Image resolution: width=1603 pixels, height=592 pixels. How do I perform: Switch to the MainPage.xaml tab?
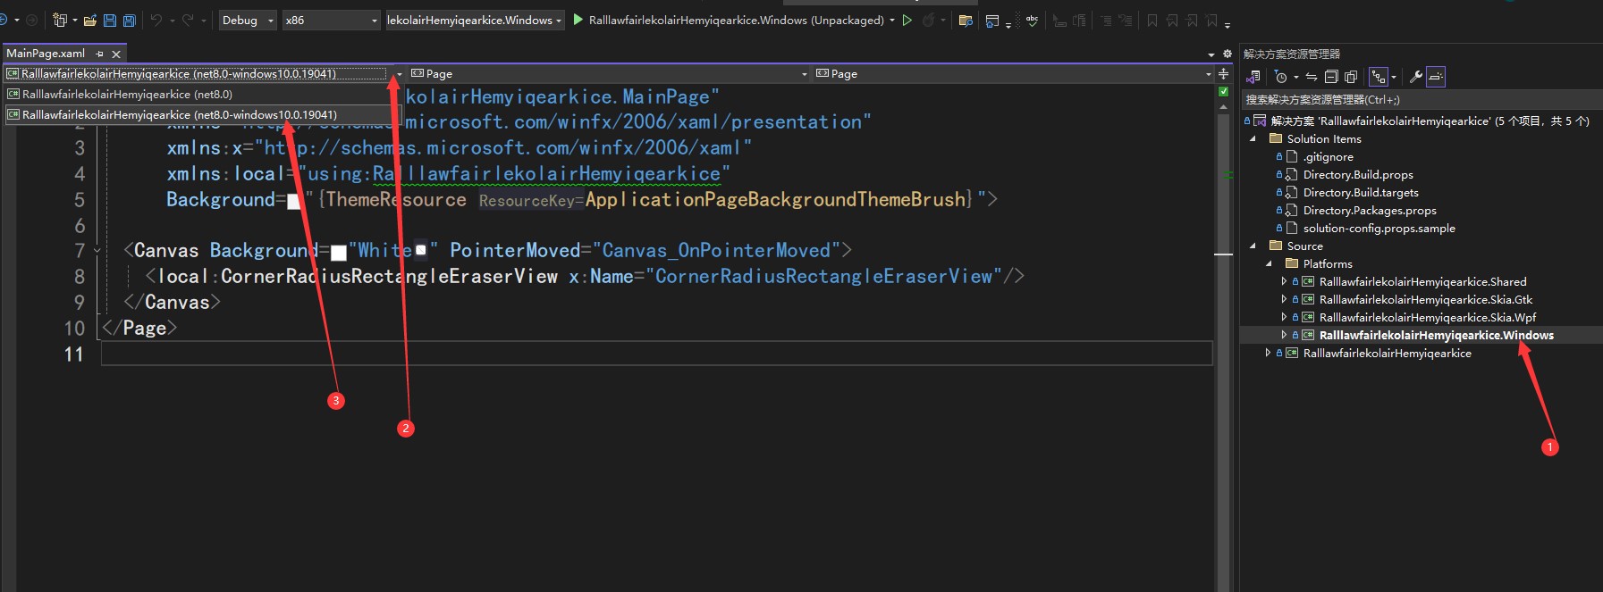(46, 54)
